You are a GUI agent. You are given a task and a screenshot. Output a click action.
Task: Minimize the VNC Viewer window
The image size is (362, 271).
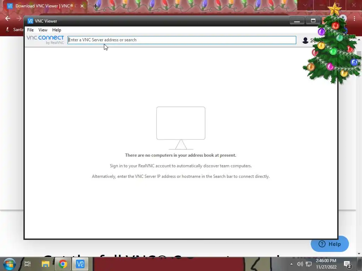[x=297, y=21]
